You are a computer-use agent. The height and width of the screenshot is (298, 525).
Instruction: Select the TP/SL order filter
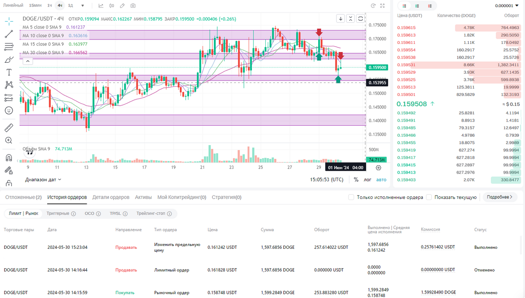pos(115,213)
